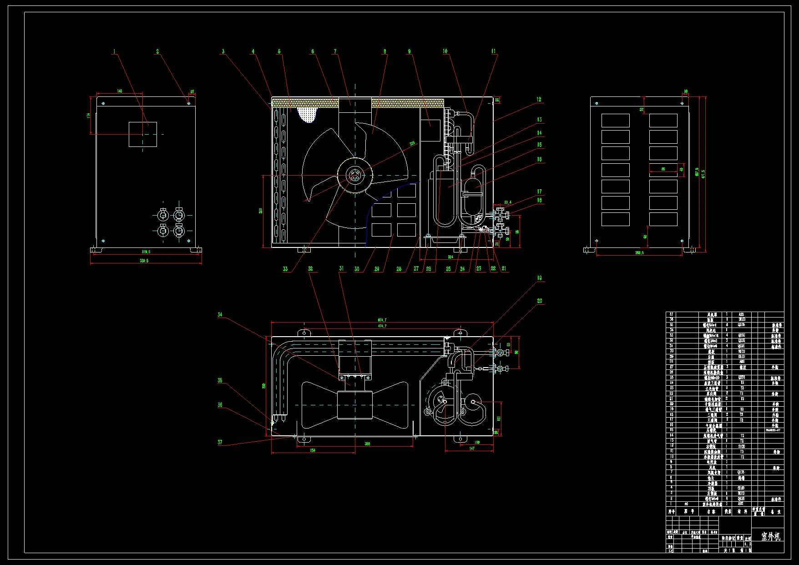This screenshot has height=565, width=799.
Task: Click leader callout label 37 left of top view
Action: (220, 443)
